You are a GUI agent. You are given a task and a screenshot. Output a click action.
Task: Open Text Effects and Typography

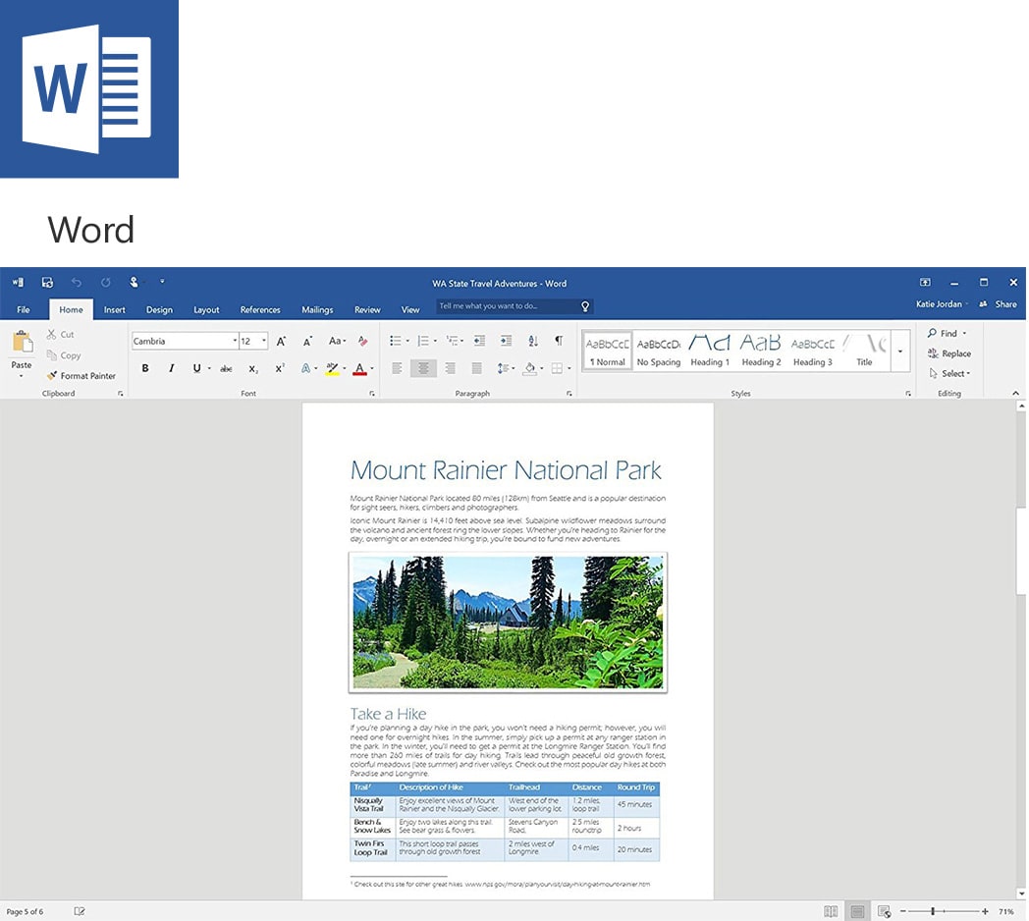(305, 368)
